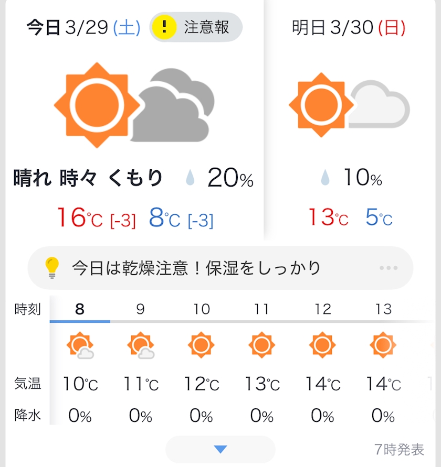This screenshot has width=441, height=467.
Task: Tap the yellow warning exclamation icon
Action: click(166, 27)
